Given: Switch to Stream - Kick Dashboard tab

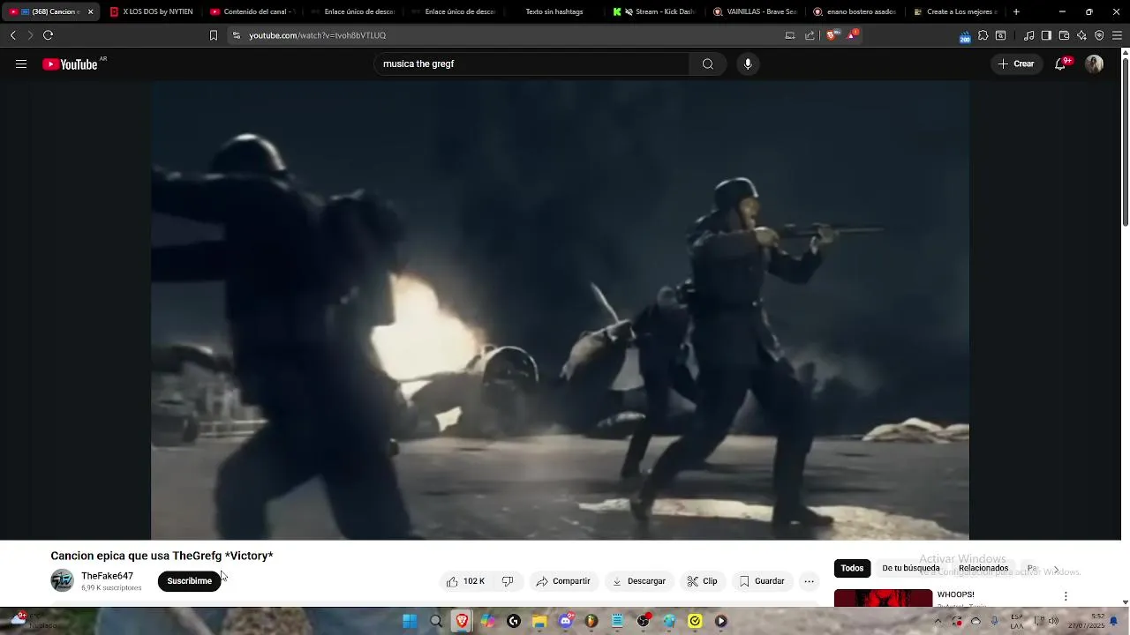Looking at the screenshot, I should pos(654,12).
